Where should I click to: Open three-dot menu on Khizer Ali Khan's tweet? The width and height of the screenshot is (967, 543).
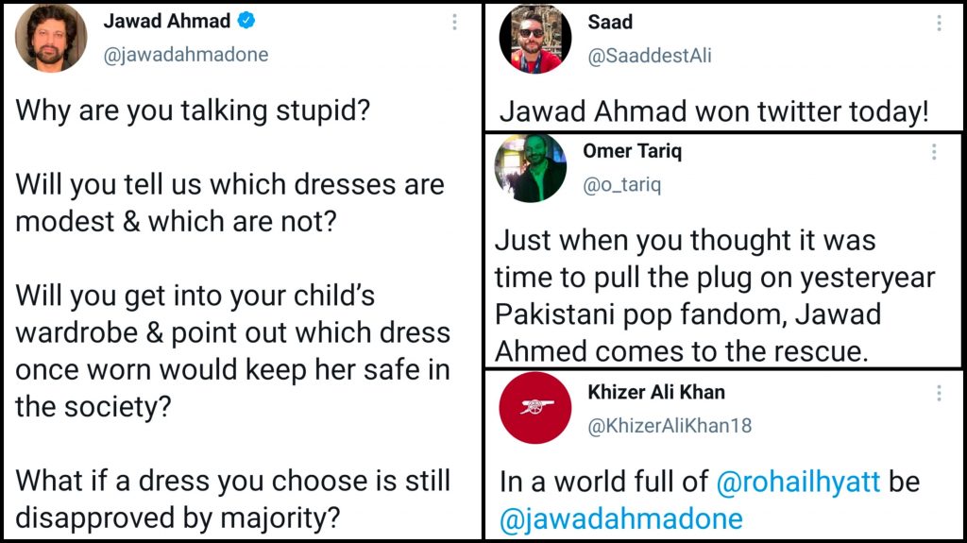pos(939,393)
